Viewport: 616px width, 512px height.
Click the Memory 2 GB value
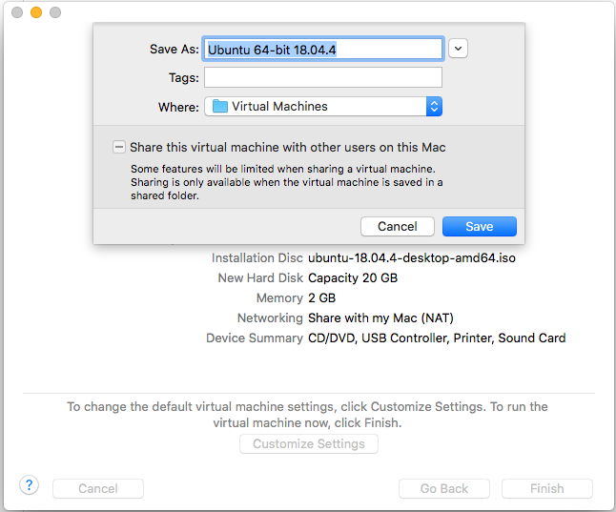coord(321,298)
